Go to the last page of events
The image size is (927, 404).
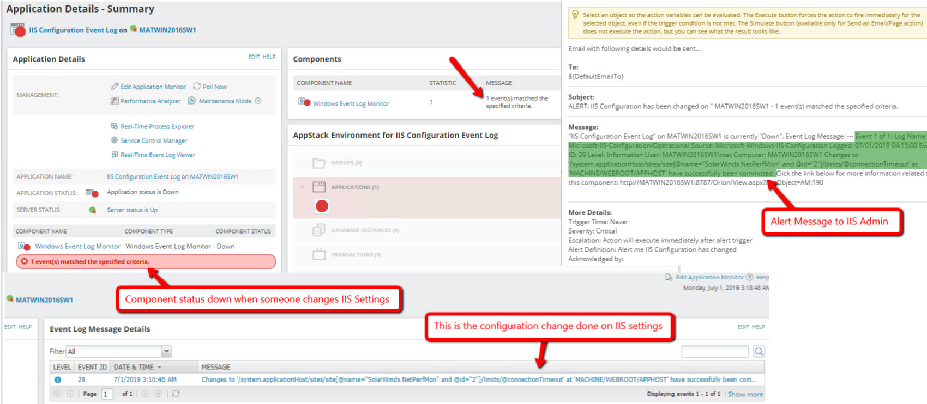[159, 394]
